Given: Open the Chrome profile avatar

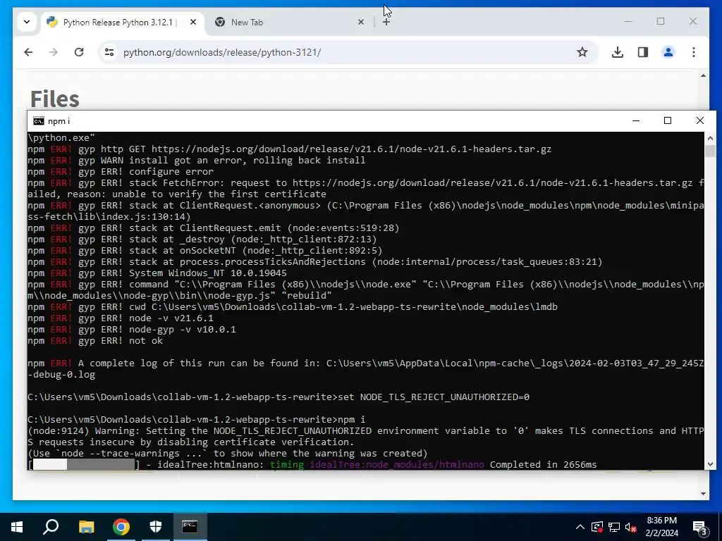Looking at the screenshot, I should pyautogui.click(x=668, y=52).
